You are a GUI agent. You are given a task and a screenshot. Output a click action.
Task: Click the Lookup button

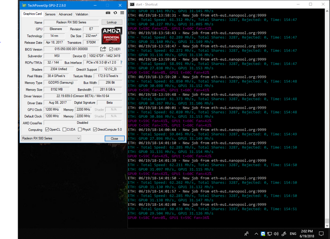click(112, 22)
